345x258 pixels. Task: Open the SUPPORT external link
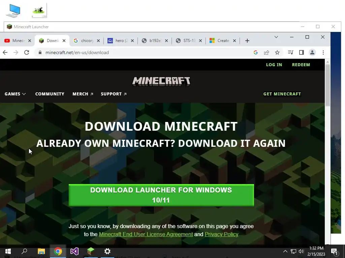[114, 94]
